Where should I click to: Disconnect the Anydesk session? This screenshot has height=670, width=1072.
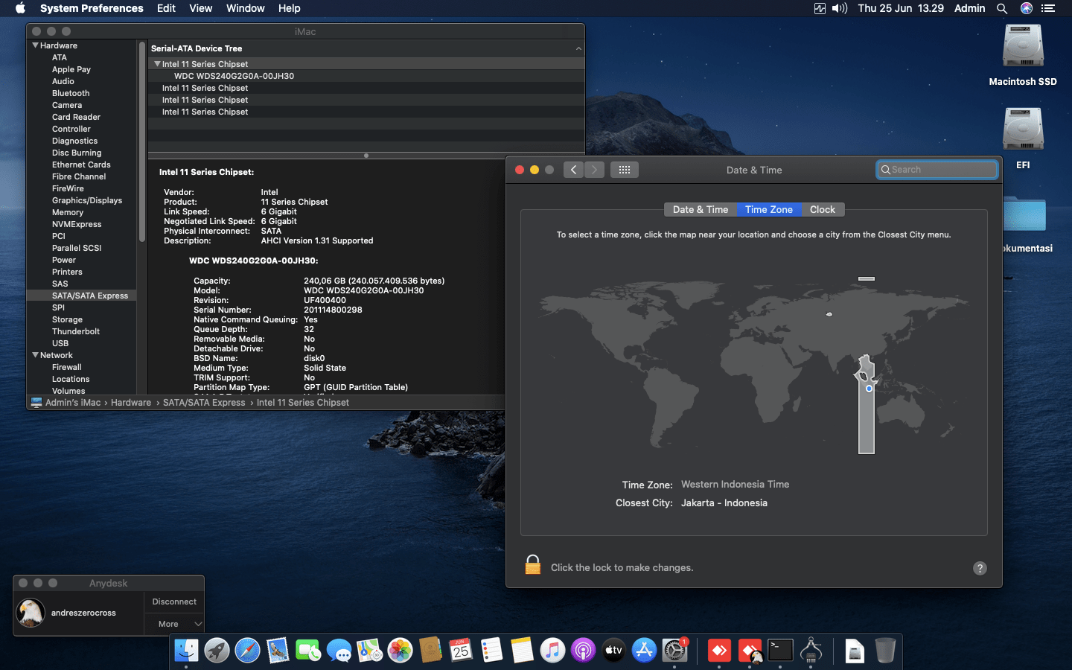point(174,602)
